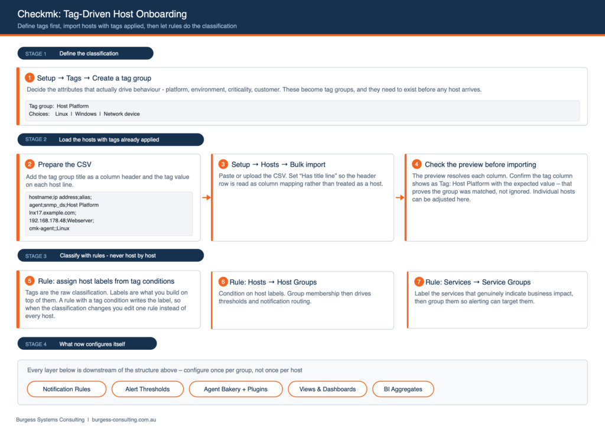This screenshot has height=432, width=605.
Task: Click CSV line agent;snmp_ds;Host Platform
Action: pyautogui.click(x=64, y=205)
